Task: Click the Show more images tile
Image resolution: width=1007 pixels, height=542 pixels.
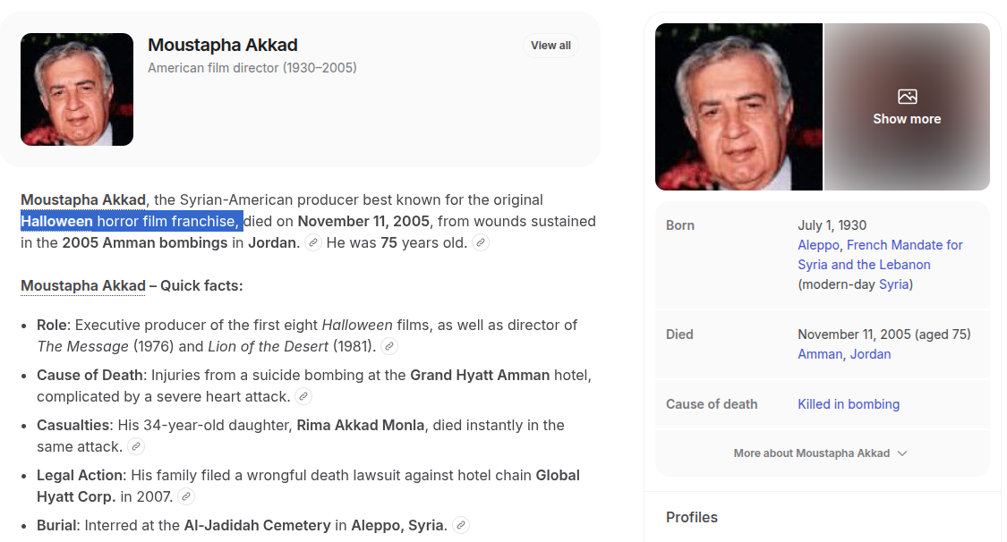Action: tap(907, 107)
